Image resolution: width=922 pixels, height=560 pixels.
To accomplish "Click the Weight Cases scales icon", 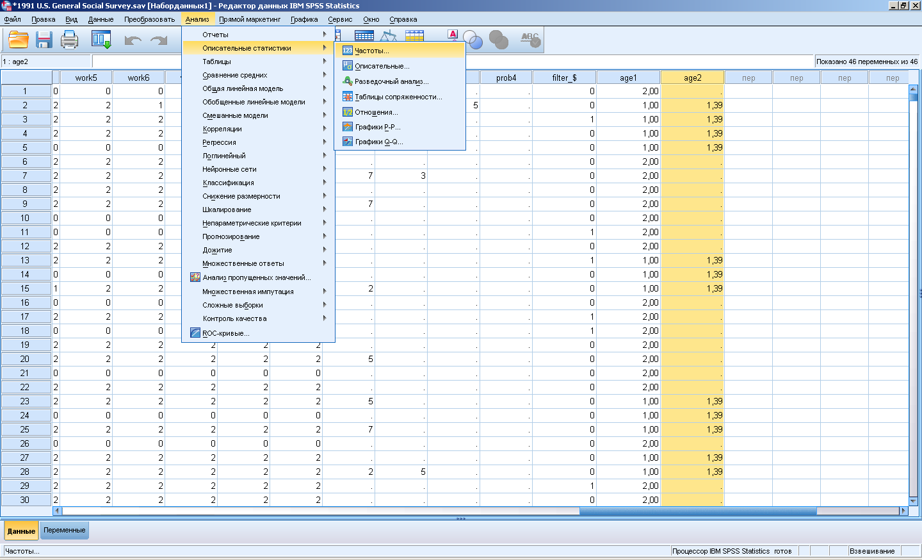I will pyautogui.click(x=389, y=35).
